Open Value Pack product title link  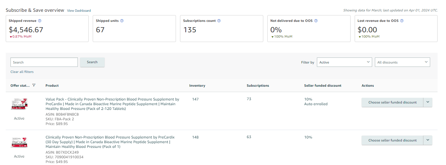112,104
